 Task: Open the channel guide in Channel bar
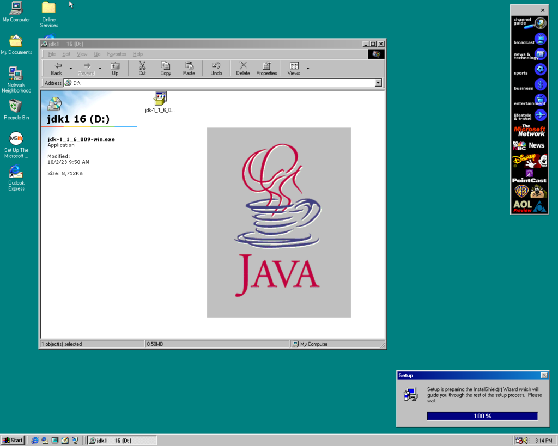pyautogui.click(x=530, y=23)
